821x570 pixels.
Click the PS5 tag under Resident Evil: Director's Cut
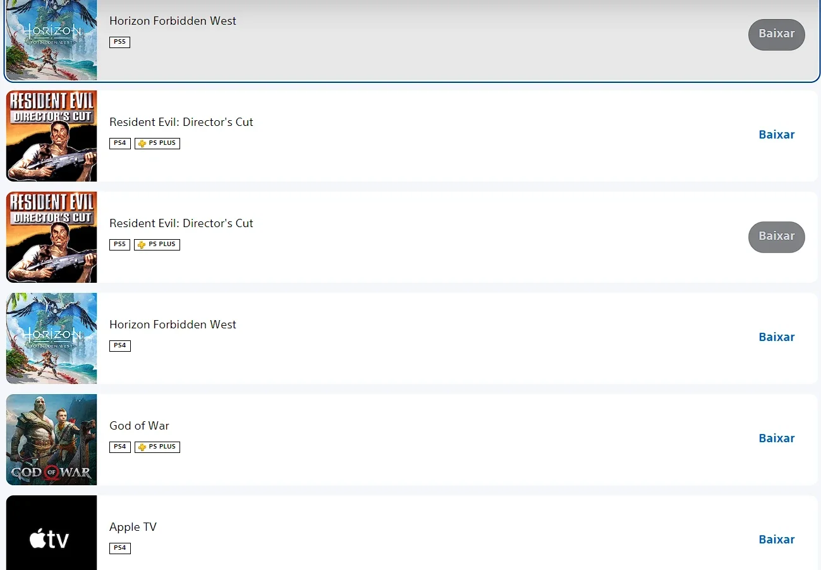[119, 245]
